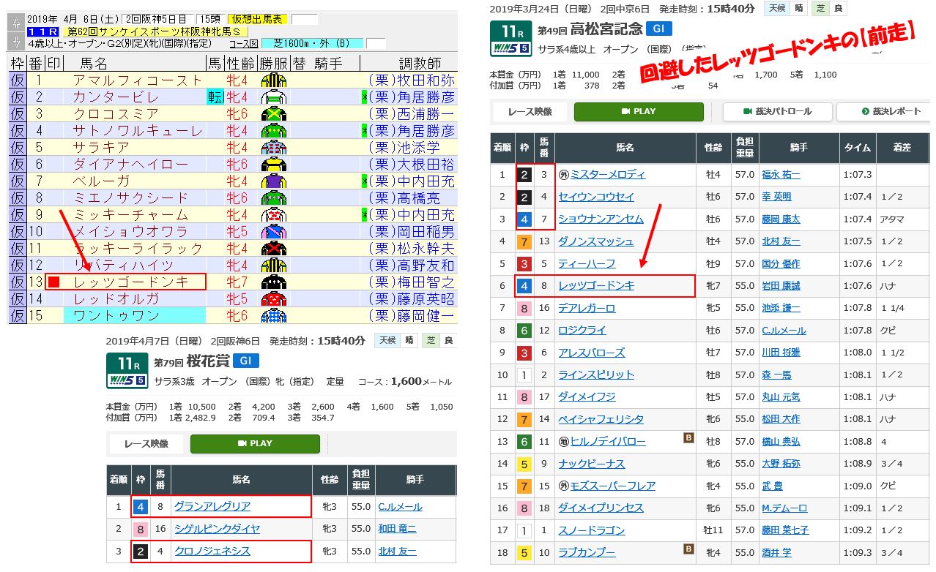Open jockey link M.デムーロ

(784, 508)
